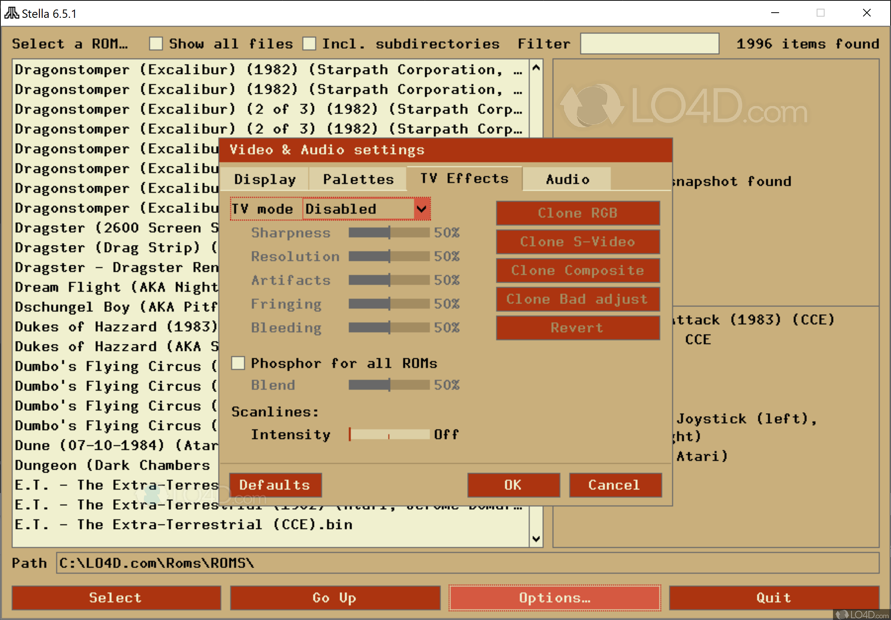The width and height of the screenshot is (891, 620).
Task: Click the Quit button
Action: tap(773, 597)
